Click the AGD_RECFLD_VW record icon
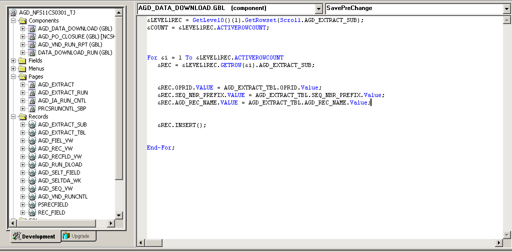 tap(31, 156)
